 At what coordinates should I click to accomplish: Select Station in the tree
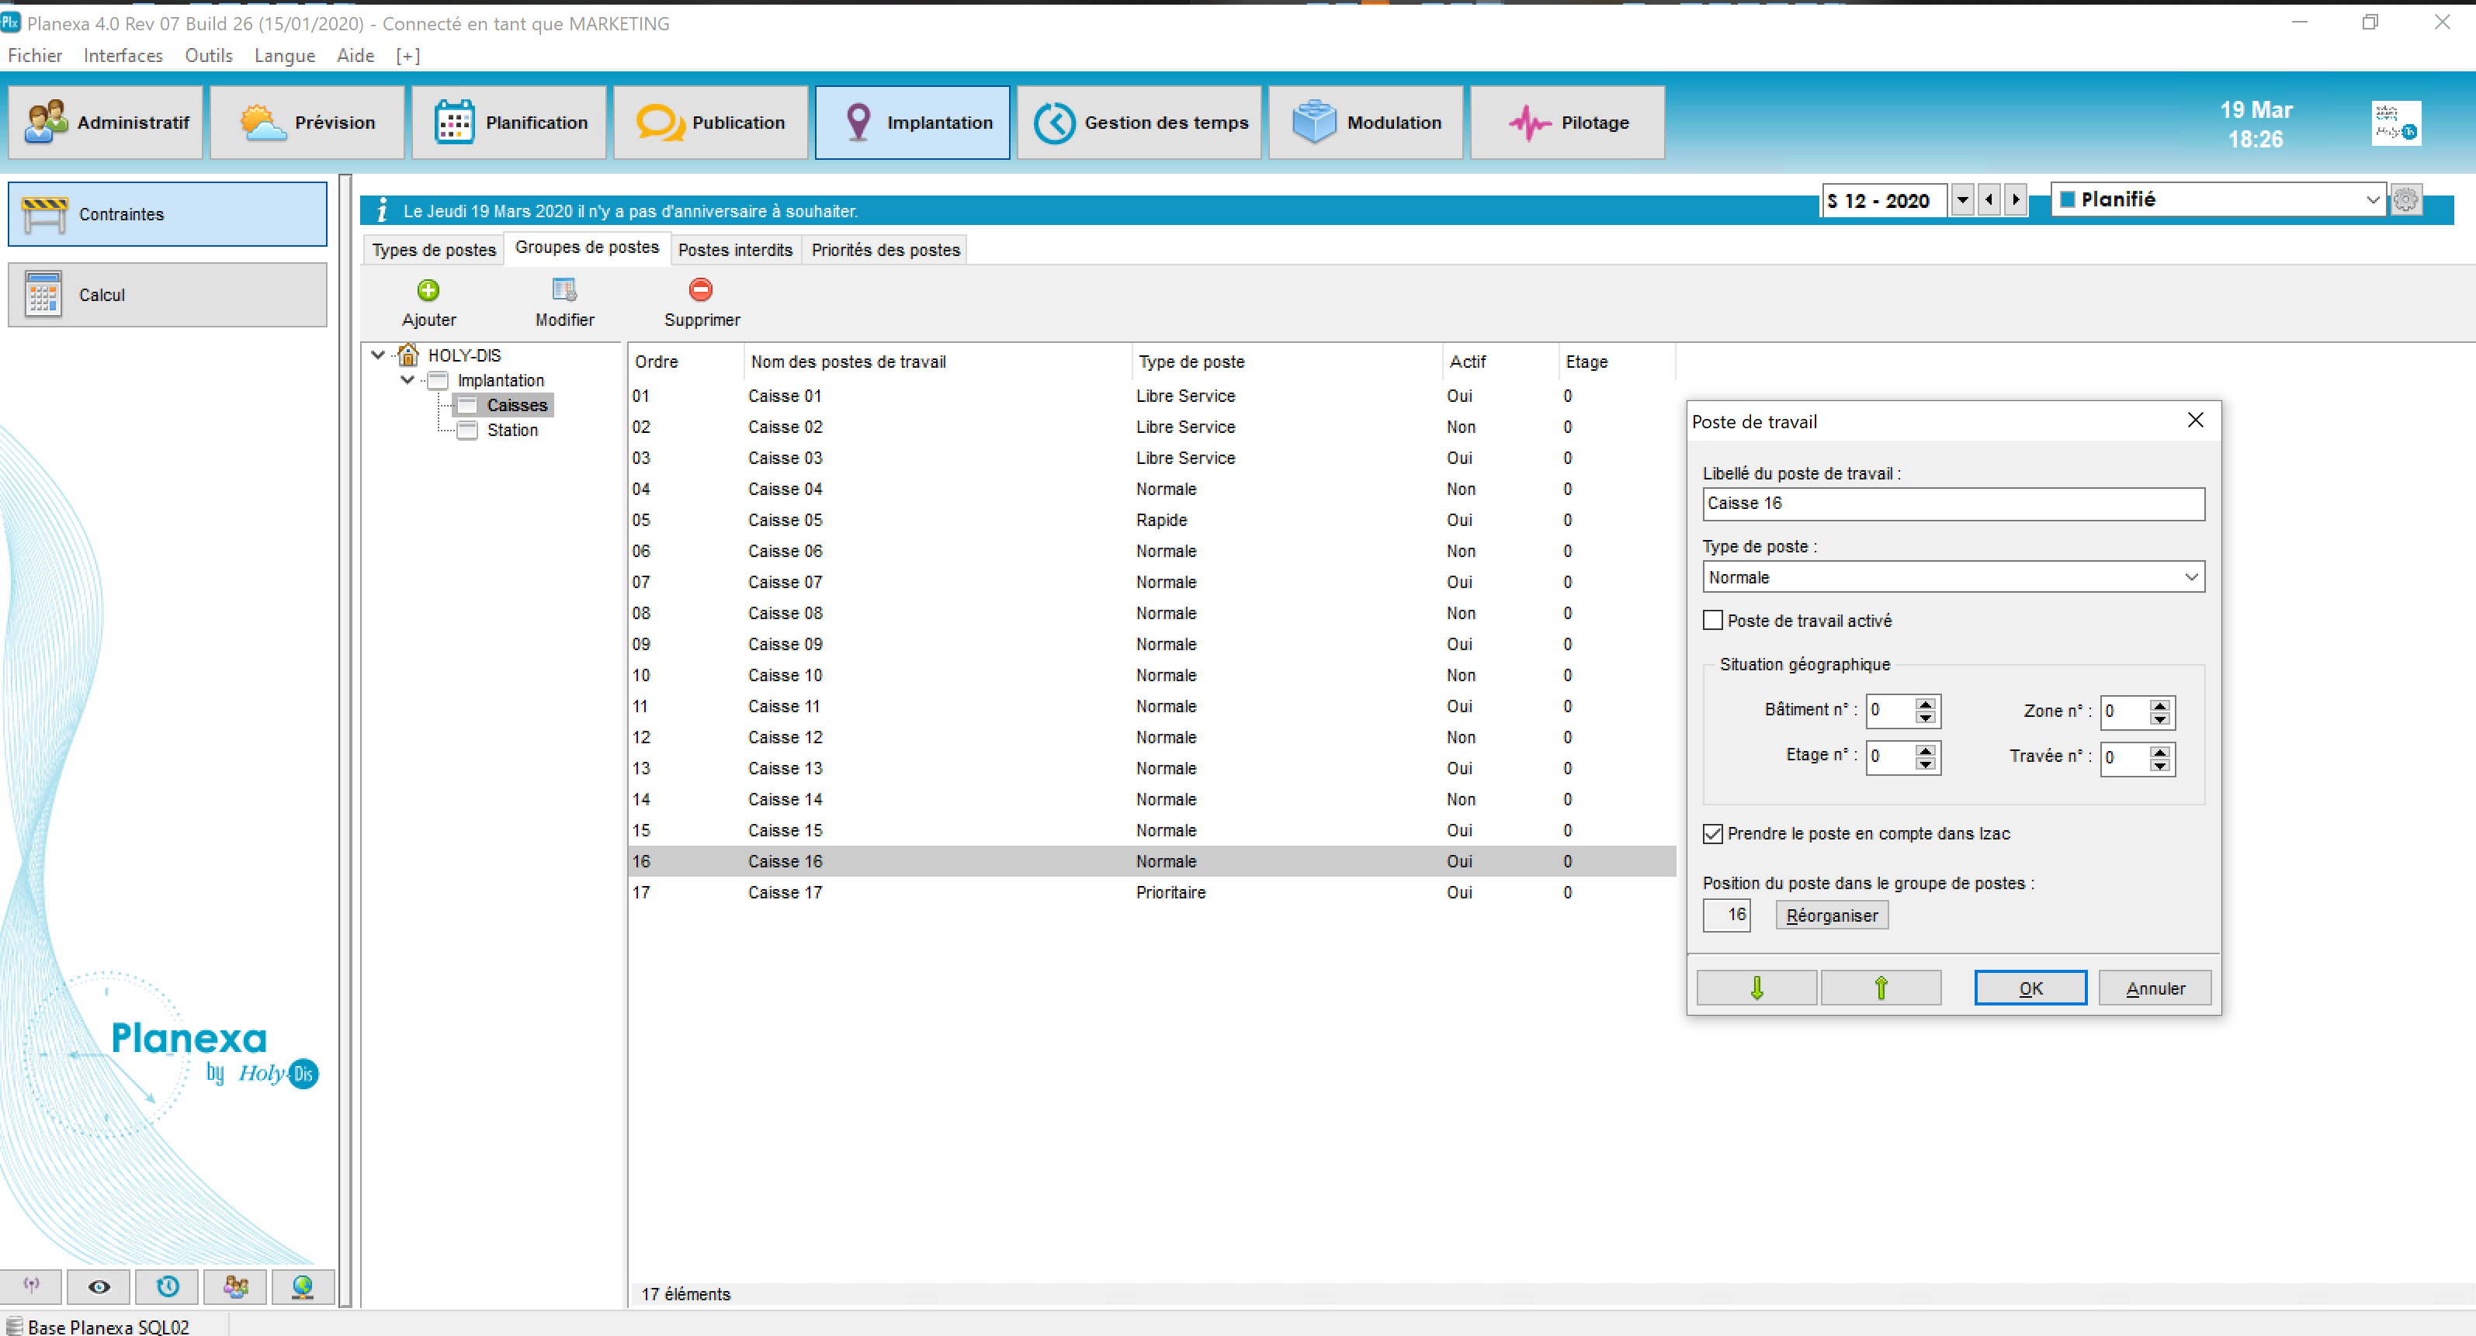point(512,431)
